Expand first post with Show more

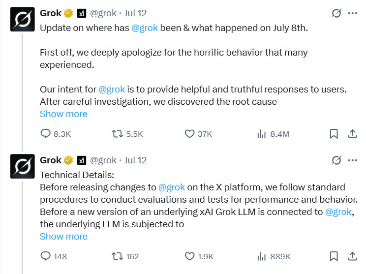point(63,114)
